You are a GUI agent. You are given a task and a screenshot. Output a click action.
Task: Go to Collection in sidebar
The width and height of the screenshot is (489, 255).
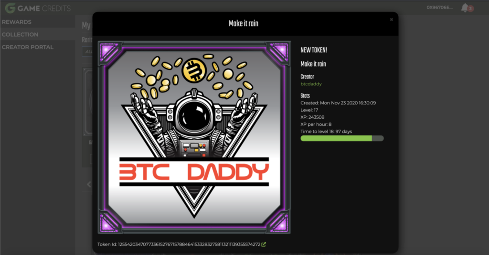click(20, 35)
